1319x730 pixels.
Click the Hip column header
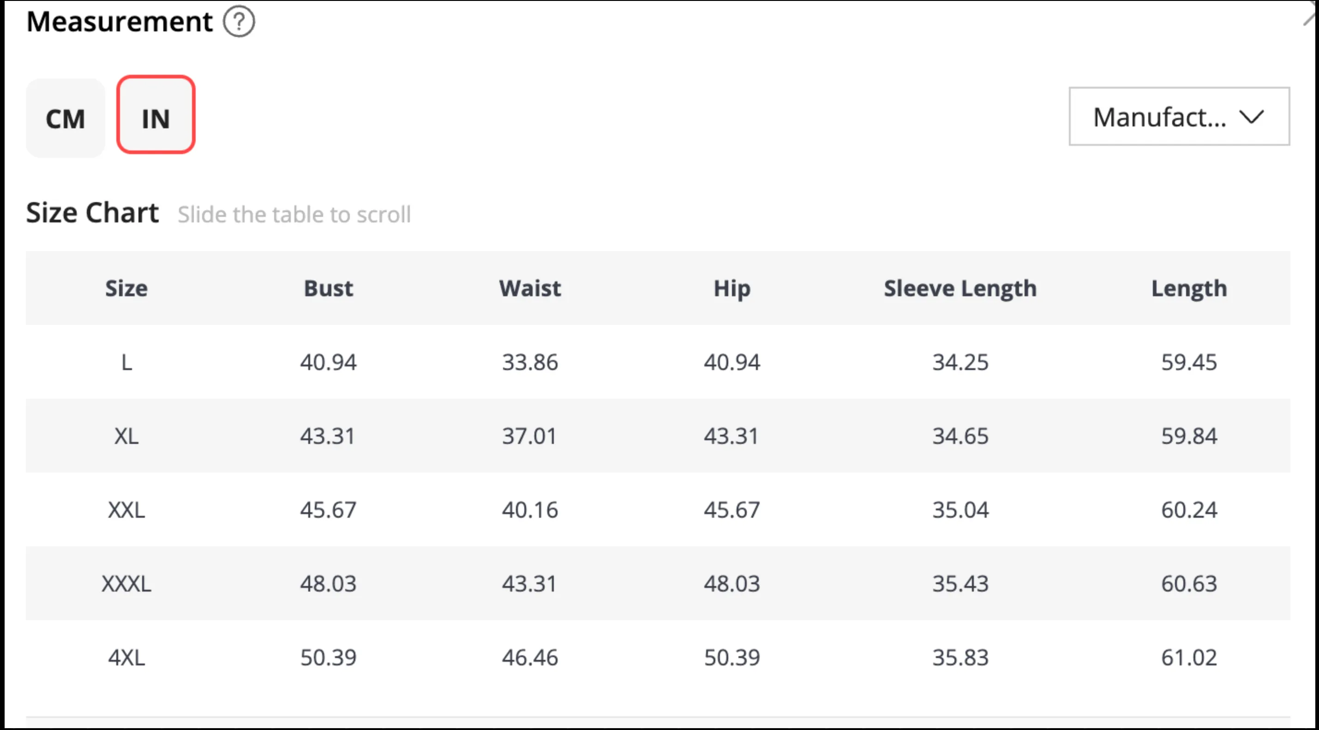[731, 289]
